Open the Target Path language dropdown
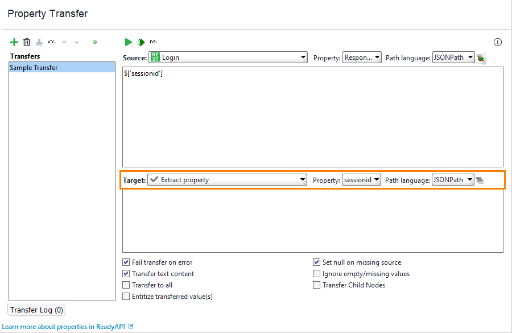This screenshot has height=333, width=512. tap(453, 179)
